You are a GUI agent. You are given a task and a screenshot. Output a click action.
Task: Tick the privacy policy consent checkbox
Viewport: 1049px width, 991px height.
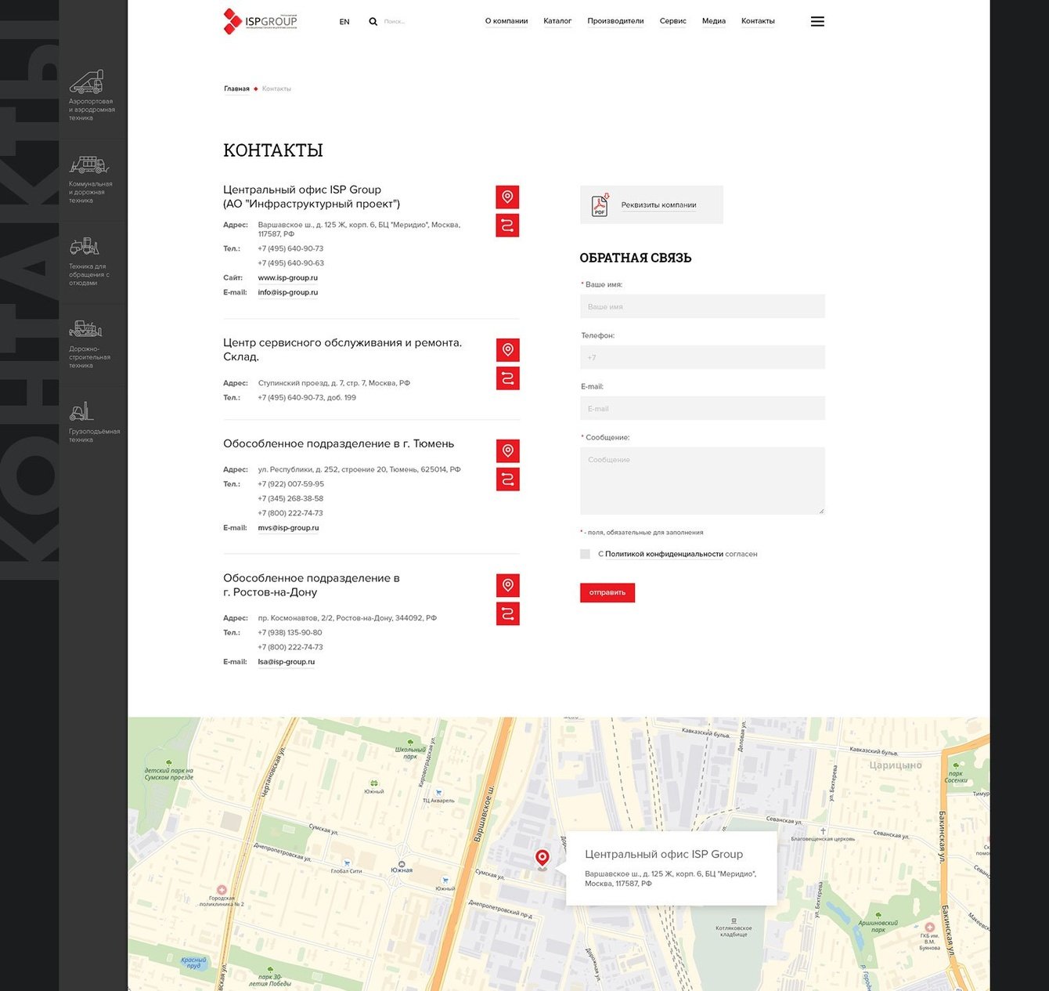[585, 554]
